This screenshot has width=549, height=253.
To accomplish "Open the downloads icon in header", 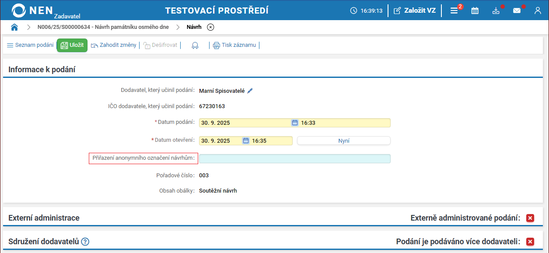I will (x=496, y=11).
